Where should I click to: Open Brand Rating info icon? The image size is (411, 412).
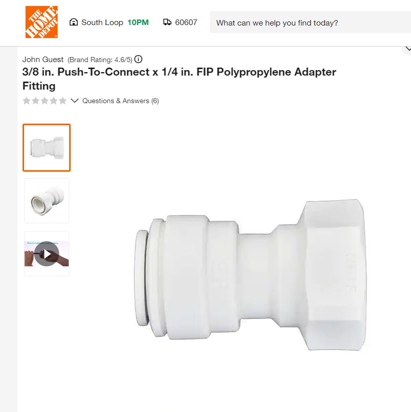click(x=138, y=59)
